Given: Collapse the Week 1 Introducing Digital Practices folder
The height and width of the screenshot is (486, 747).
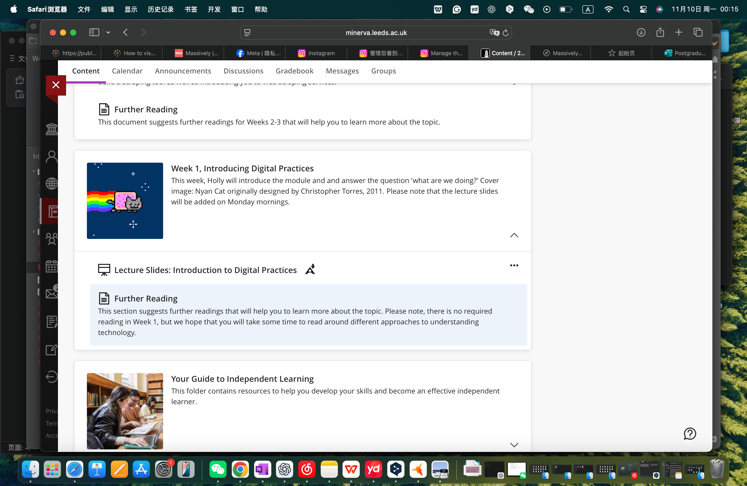Looking at the screenshot, I should click(x=514, y=235).
